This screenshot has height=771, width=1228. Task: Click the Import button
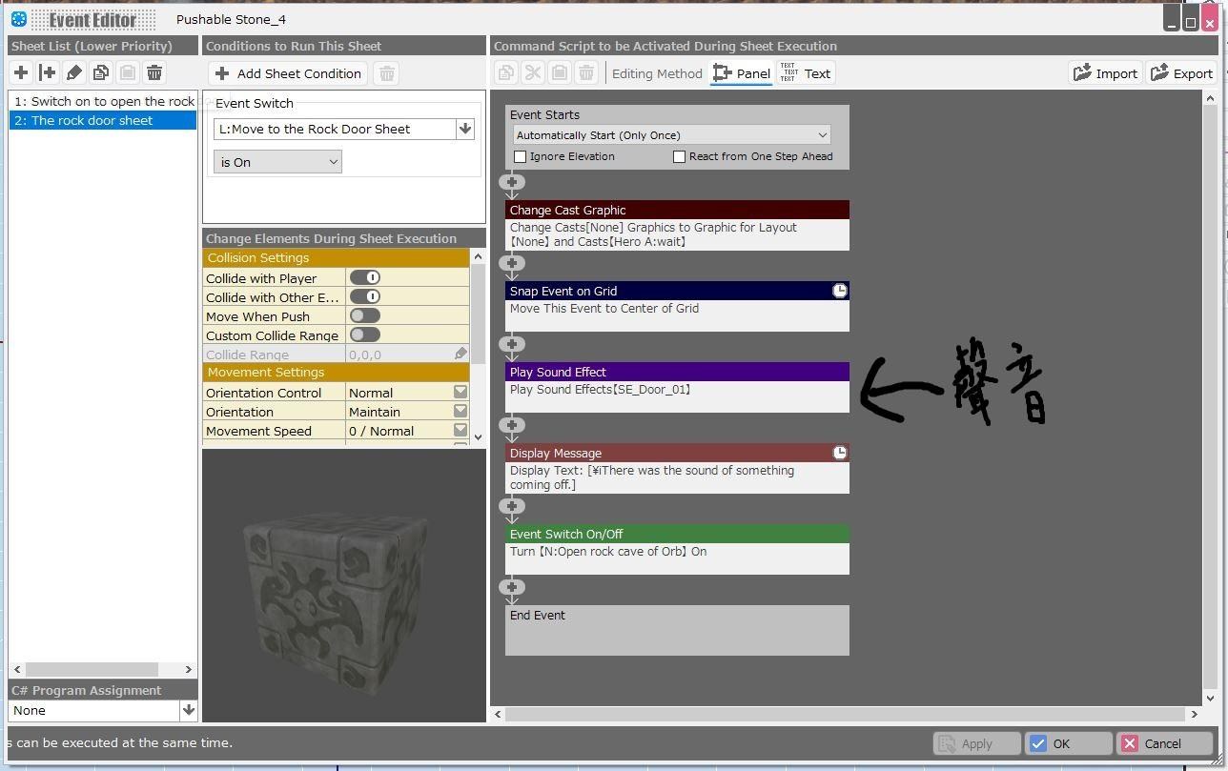pyautogui.click(x=1106, y=73)
